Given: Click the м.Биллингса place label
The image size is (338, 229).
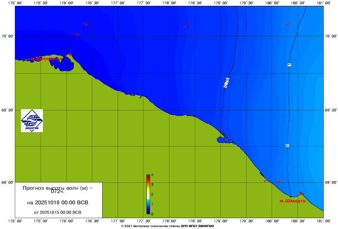Looking at the screenshot, I should [45, 59].
